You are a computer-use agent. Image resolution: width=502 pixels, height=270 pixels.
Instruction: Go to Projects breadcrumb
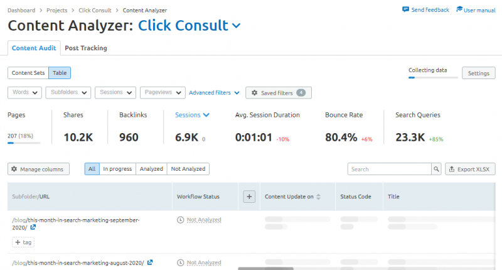(x=57, y=10)
